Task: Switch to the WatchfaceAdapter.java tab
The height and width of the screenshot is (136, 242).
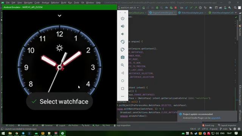Action: 192,13
